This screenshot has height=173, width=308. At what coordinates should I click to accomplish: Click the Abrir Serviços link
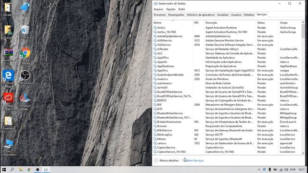[x=193, y=161]
